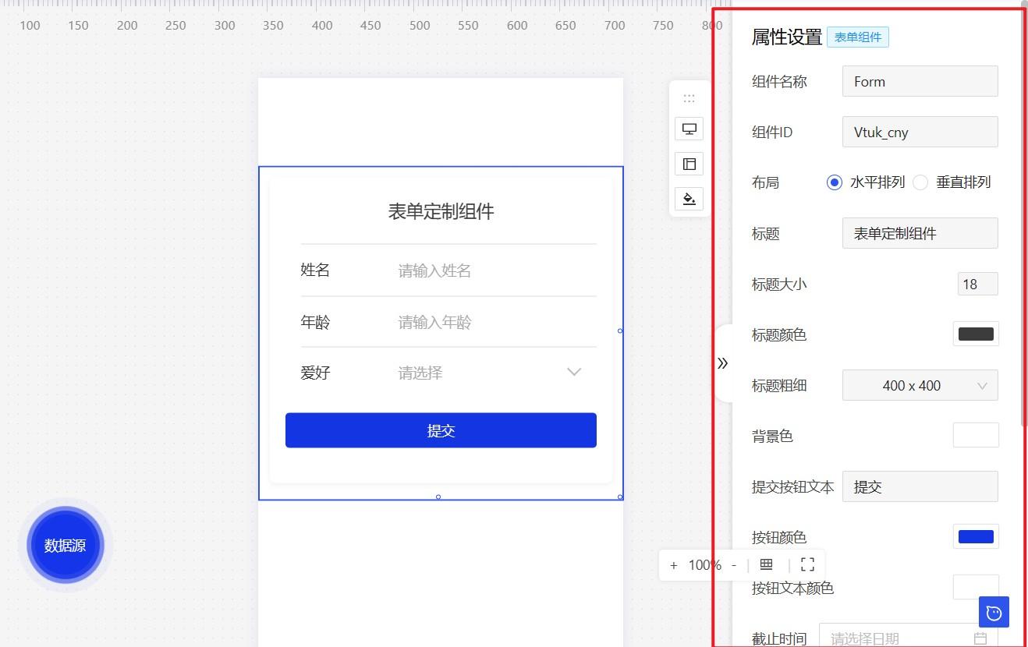Image resolution: width=1028 pixels, height=647 pixels.
Task: Click the grid view icon near zoom controls
Action: (766, 564)
